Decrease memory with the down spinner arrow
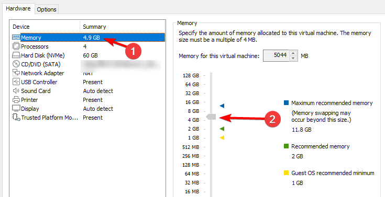The width and height of the screenshot is (385, 197). point(293,59)
